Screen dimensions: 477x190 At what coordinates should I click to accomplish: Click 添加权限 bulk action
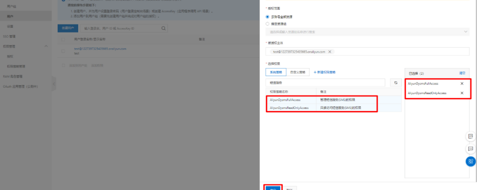coord(97,65)
